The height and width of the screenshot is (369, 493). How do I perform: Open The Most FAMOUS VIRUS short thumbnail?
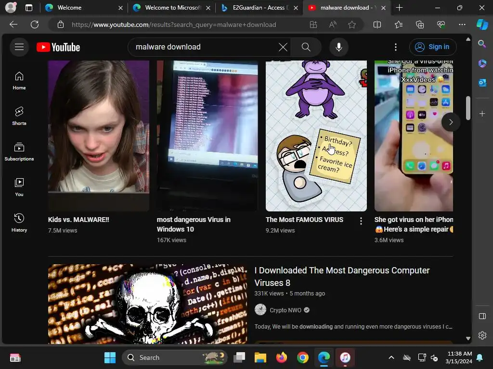316,135
